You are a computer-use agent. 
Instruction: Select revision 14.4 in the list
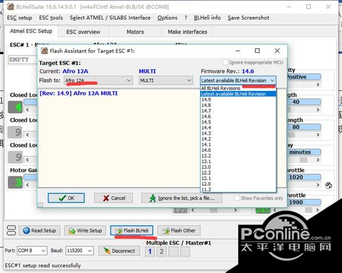point(238,127)
